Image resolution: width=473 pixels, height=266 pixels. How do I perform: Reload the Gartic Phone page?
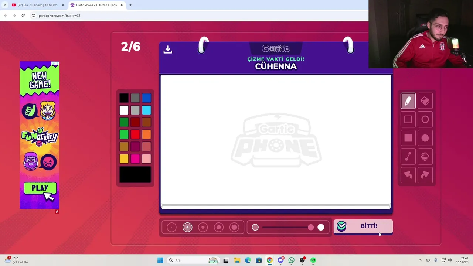[23, 16]
